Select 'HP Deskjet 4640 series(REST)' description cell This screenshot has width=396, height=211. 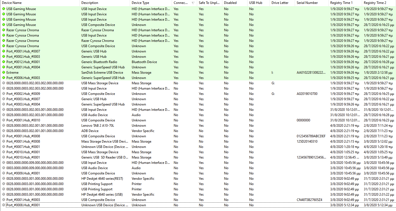click(x=102, y=179)
